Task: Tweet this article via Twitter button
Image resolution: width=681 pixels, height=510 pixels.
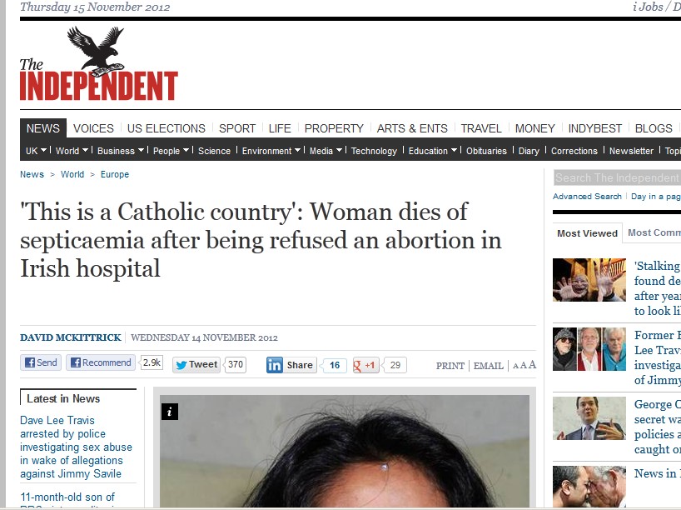Action: (x=196, y=365)
